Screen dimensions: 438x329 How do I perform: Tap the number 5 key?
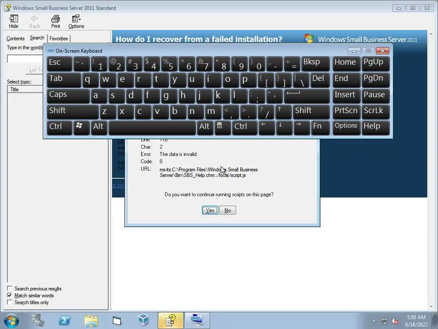(x=169, y=64)
